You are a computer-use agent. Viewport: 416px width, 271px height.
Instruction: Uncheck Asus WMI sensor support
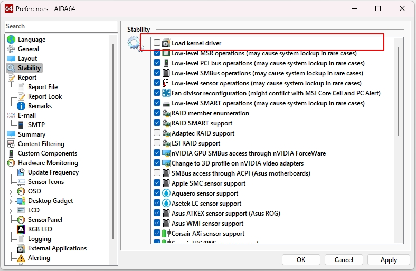tap(157, 223)
